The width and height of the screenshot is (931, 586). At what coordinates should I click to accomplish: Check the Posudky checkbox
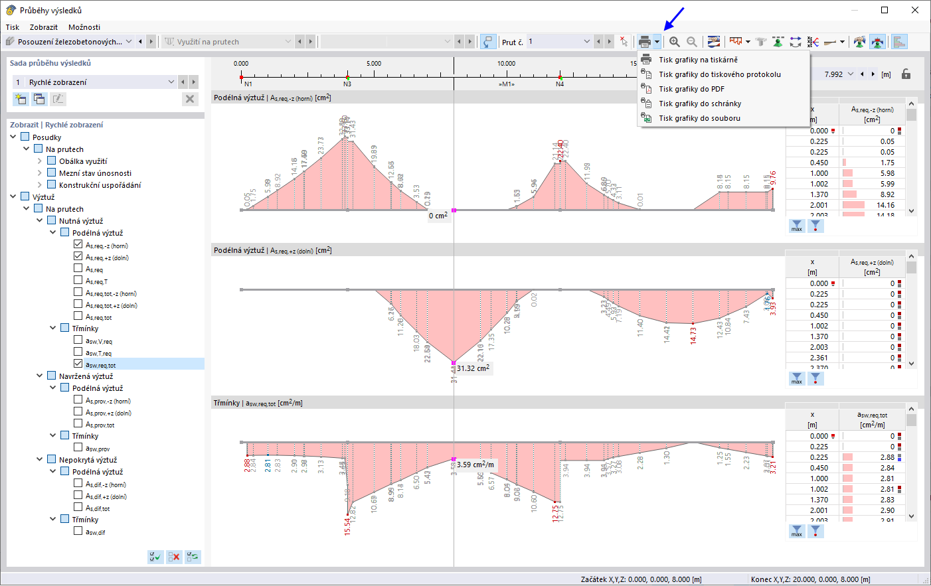tap(25, 137)
